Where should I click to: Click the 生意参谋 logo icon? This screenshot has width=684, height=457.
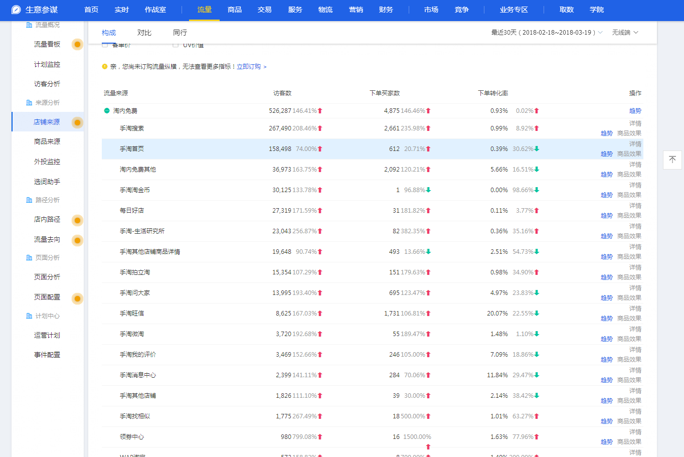16,10
